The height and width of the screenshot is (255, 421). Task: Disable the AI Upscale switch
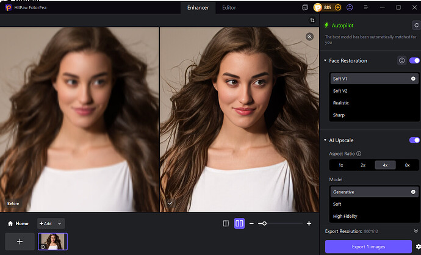coord(414,140)
